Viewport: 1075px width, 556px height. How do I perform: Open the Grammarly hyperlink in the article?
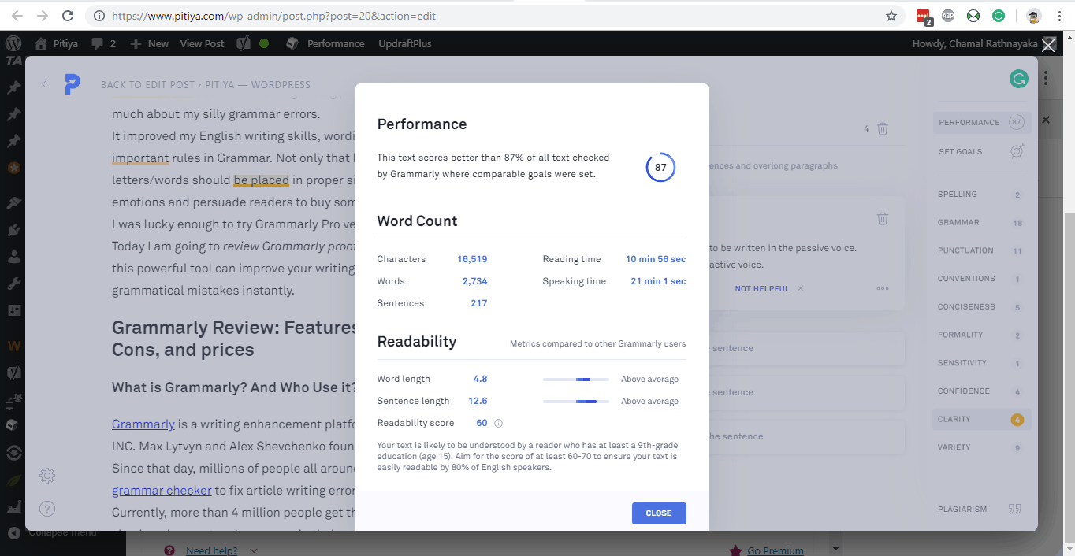coord(143,424)
